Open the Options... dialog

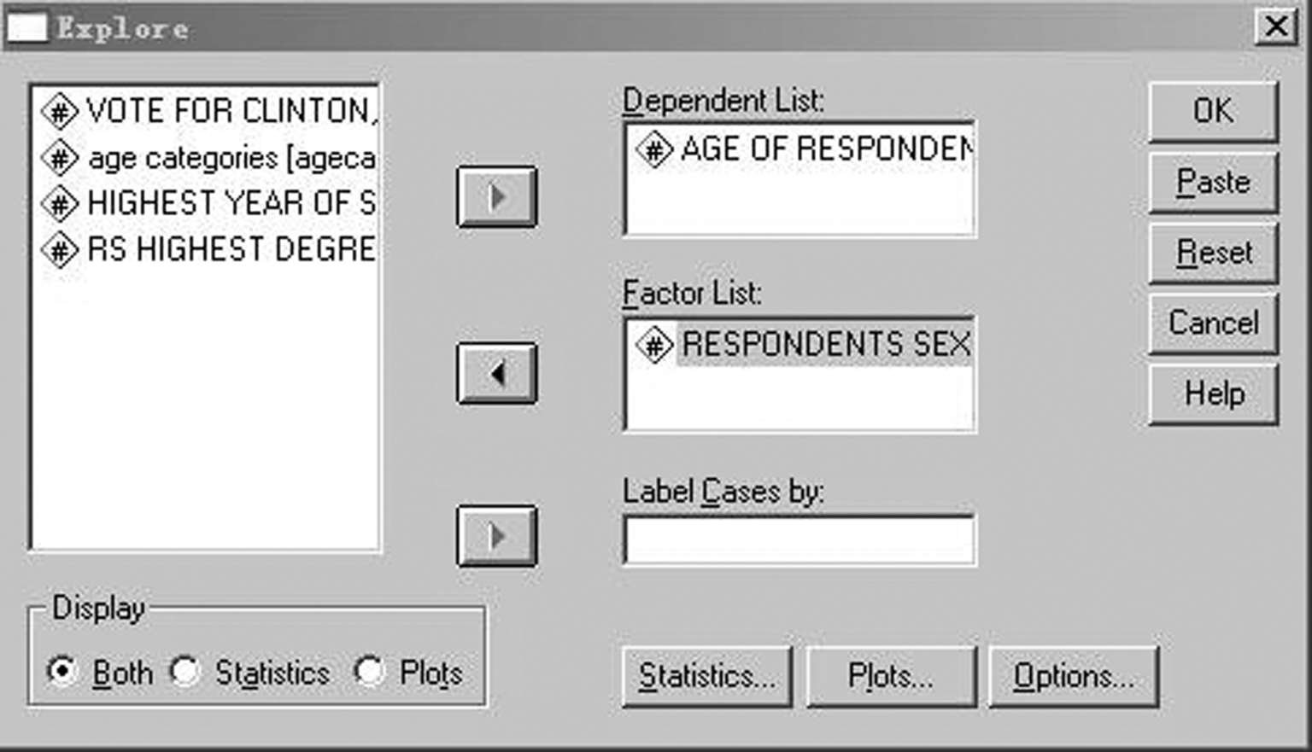point(1073,676)
